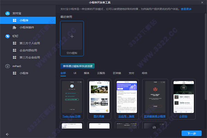Select 第三方个人应用 under 钉钉
Viewport: 207px width, 138px height.
coord(28,43)
